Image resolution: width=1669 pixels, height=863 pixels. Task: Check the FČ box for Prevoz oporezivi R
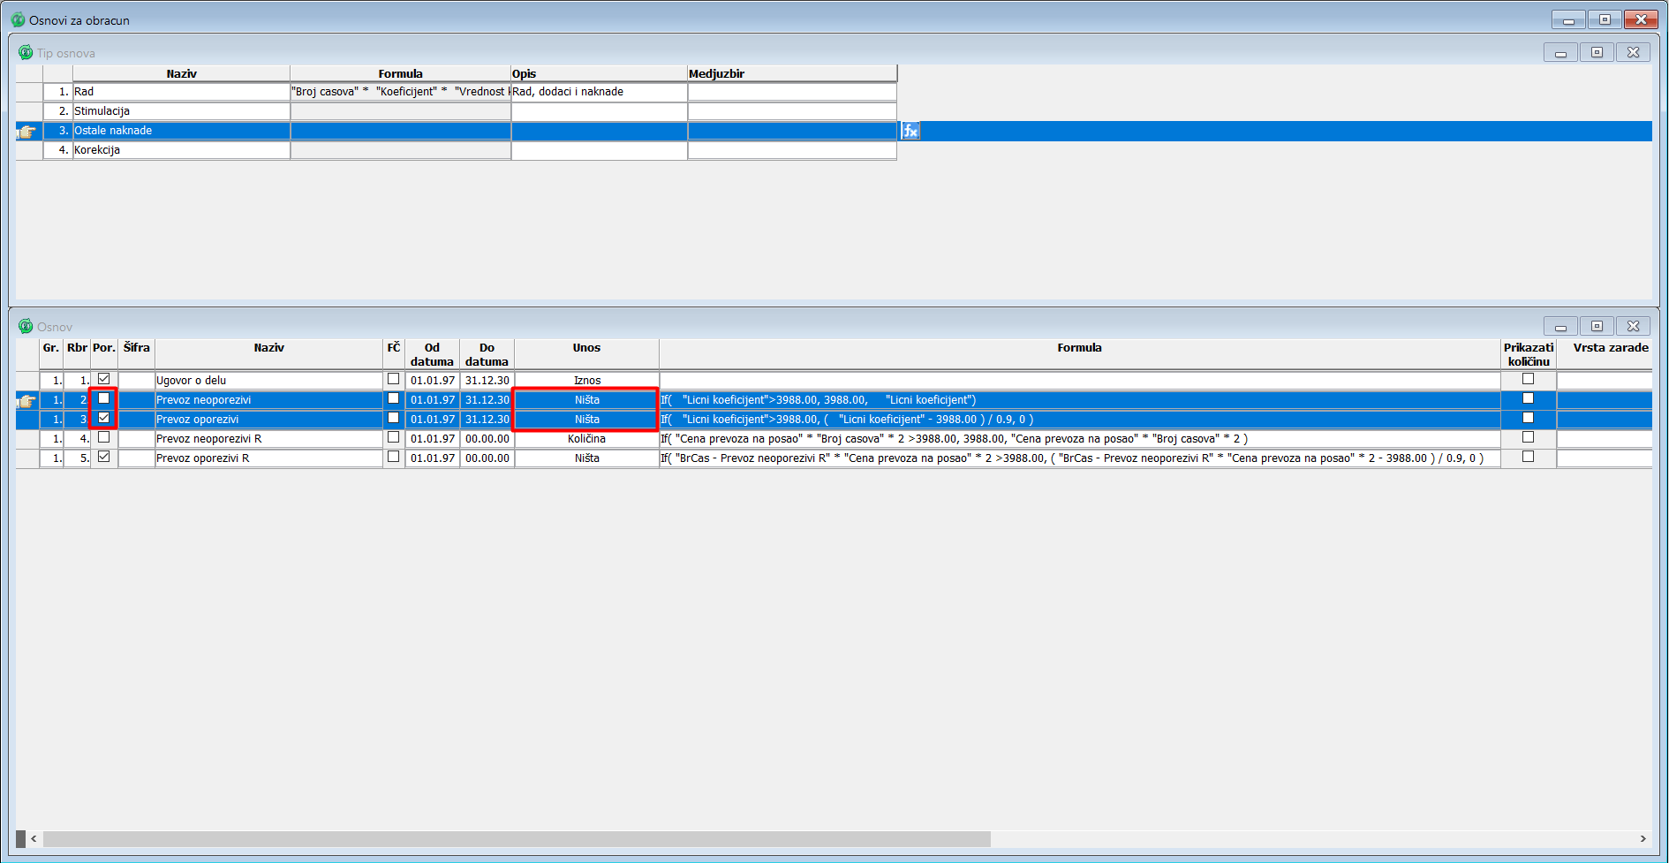tap(394, 458)
